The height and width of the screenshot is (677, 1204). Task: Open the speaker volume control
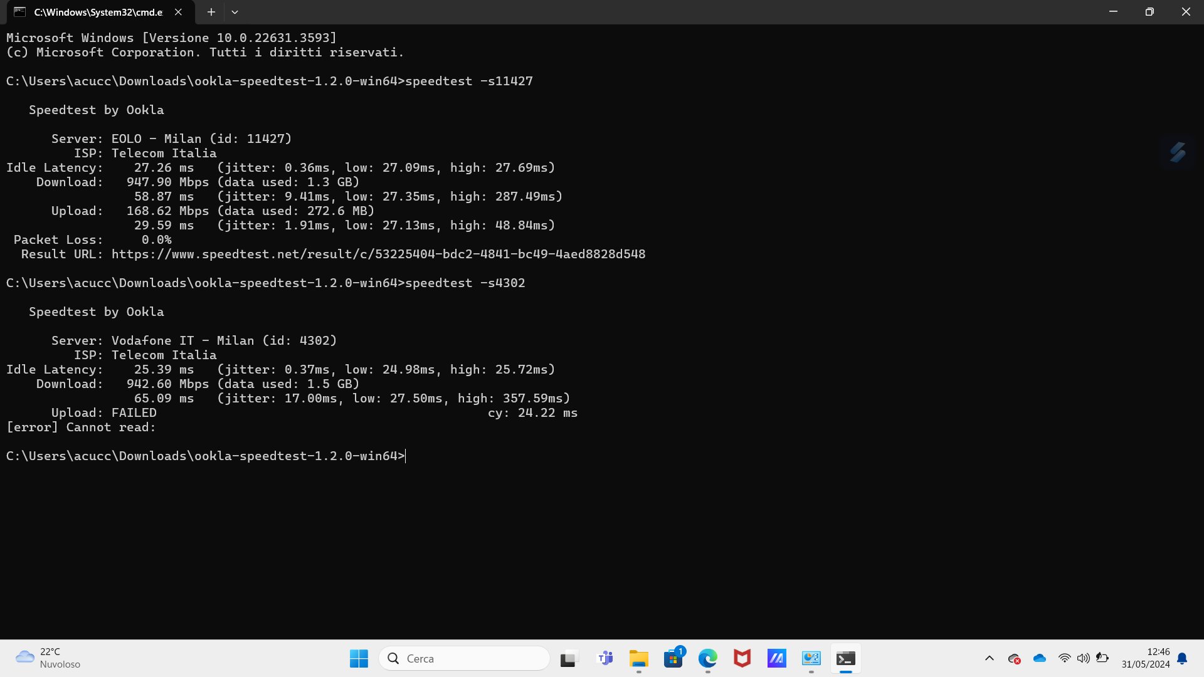coord(1083,658)
